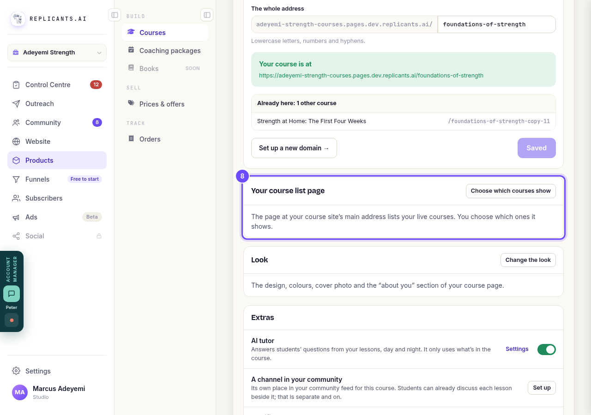Click the Social lock icon
Viewport: 591px width, 415px height.
[99, 236]
